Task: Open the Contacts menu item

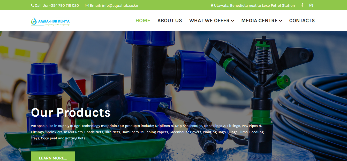Action: pyautogui.click(x=302, y=21)
